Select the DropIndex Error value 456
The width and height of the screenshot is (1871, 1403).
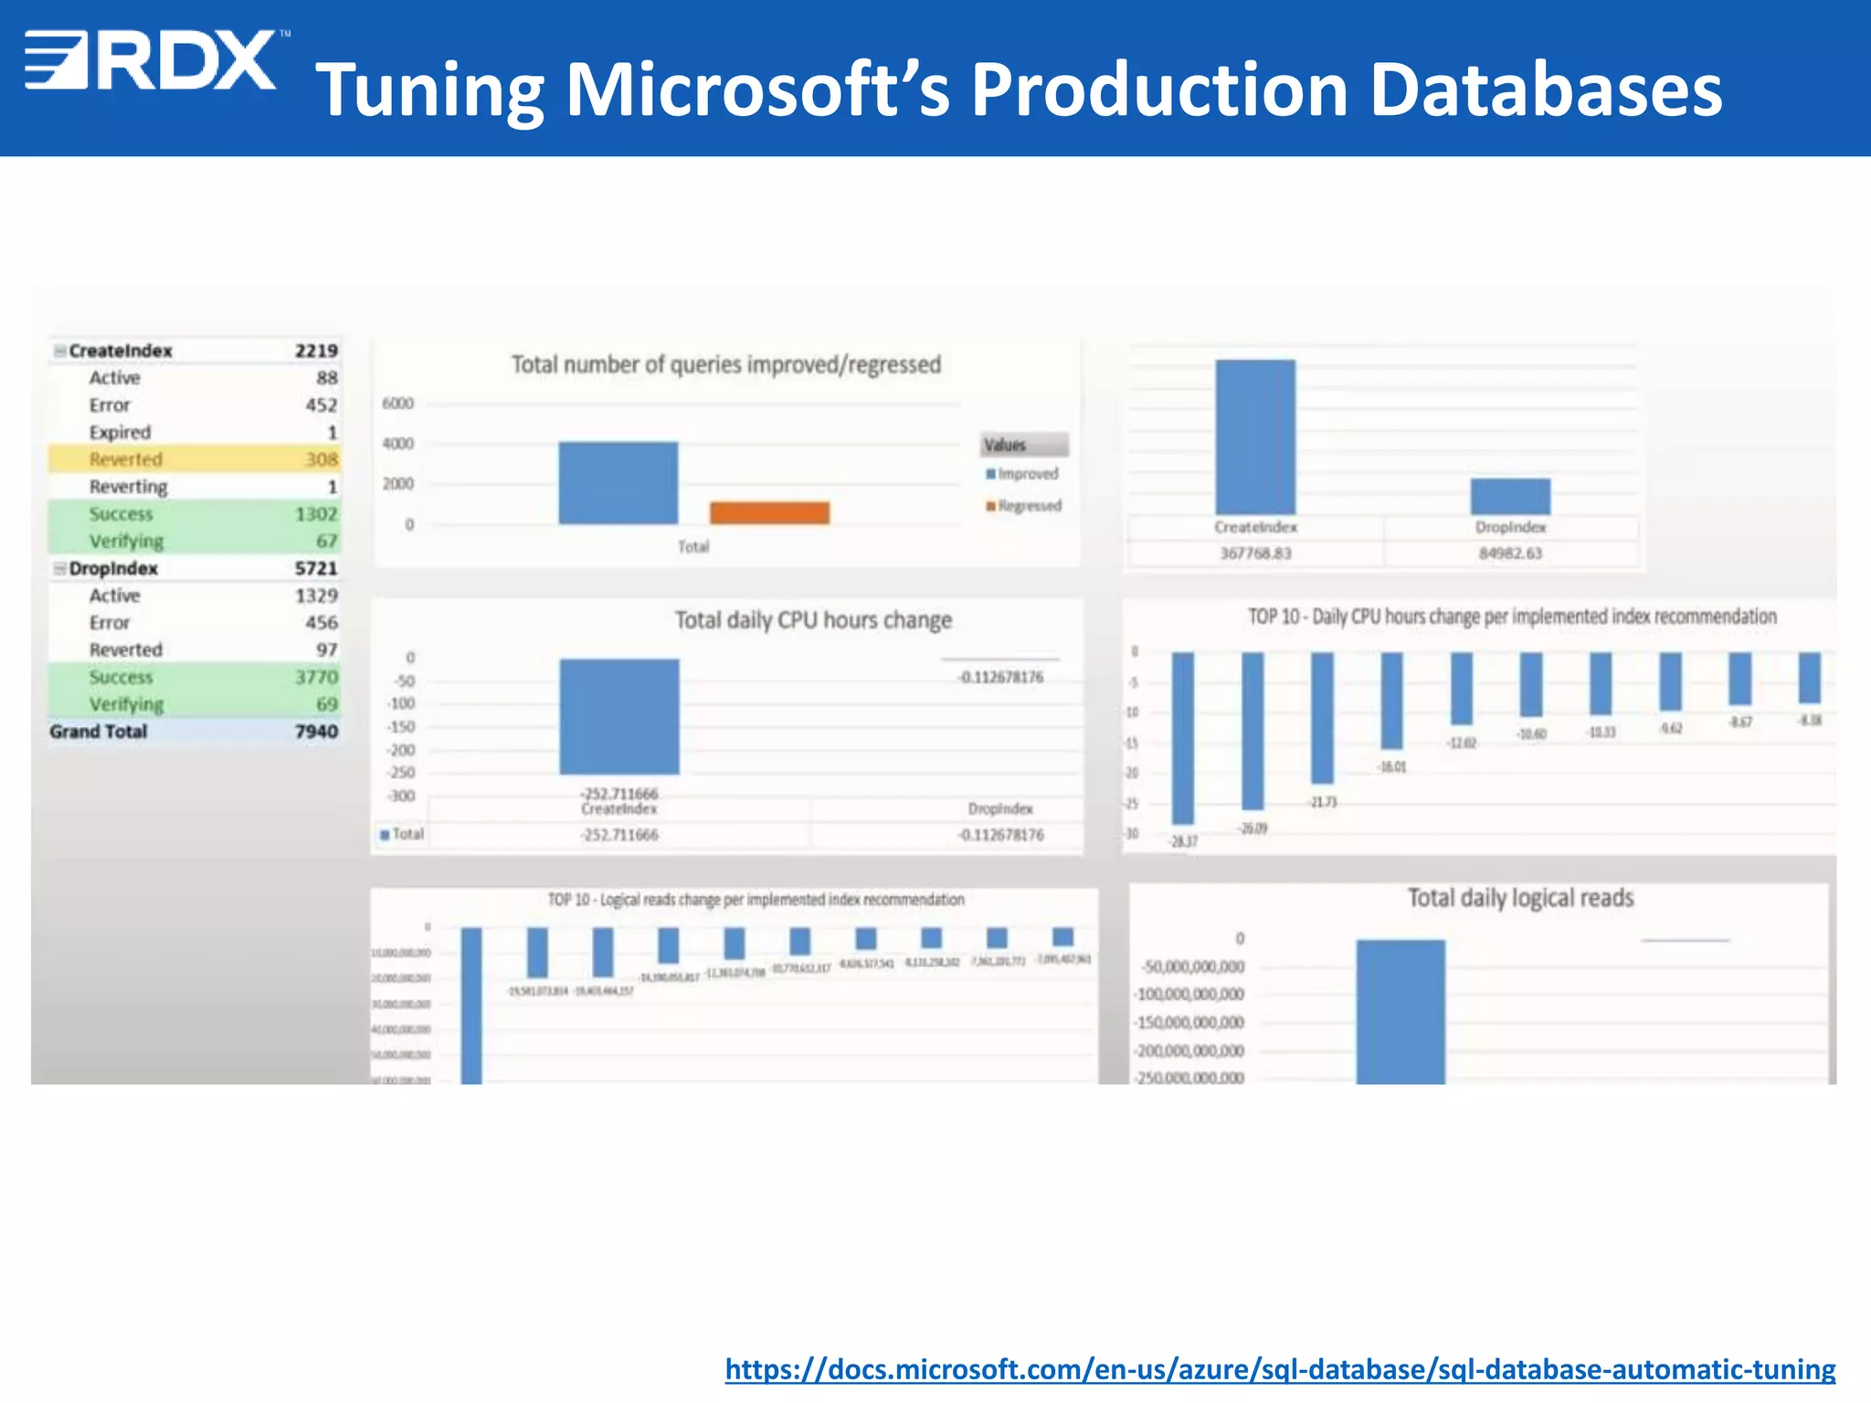pyautogui.click(x=322, y=622)
